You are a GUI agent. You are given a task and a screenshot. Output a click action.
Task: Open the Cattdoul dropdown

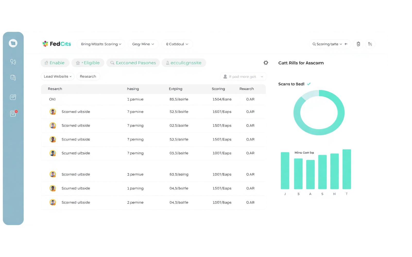[x=177, y=44]
